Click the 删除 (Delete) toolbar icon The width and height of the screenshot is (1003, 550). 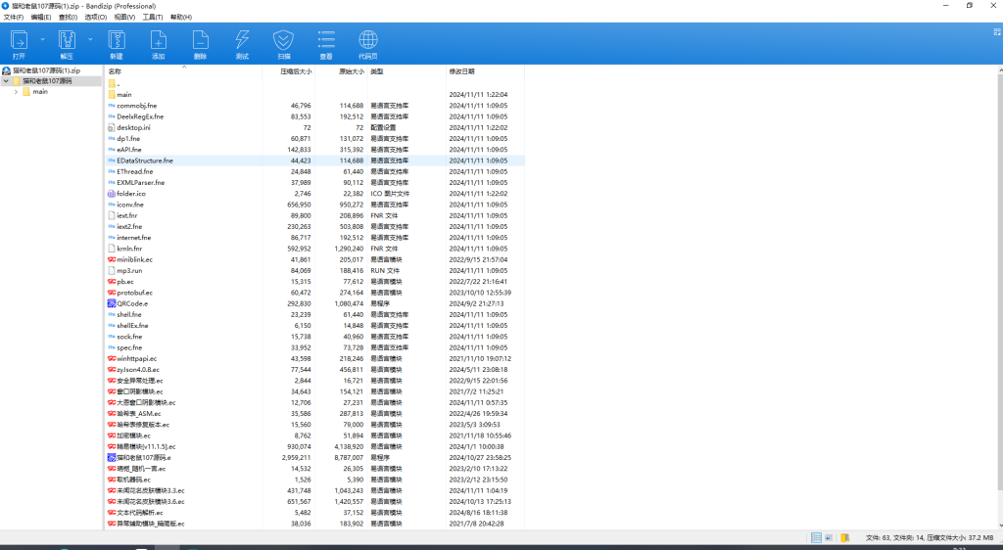(x=200, y=41)
